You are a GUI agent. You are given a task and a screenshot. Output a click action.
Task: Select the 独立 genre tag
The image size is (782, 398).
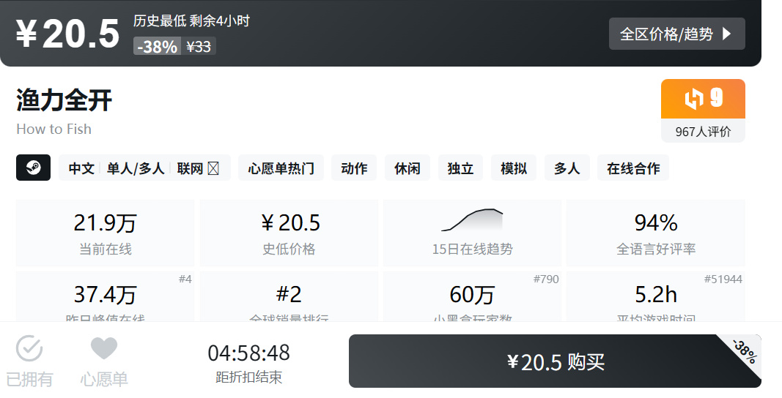[x=460, y=168]
